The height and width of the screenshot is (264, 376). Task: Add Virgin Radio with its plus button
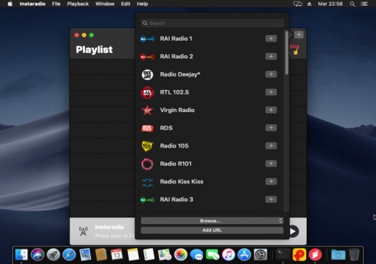tap(271, 110)
